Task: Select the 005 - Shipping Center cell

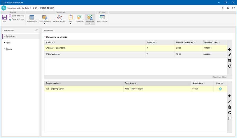Action: click(x=84, y=89)
